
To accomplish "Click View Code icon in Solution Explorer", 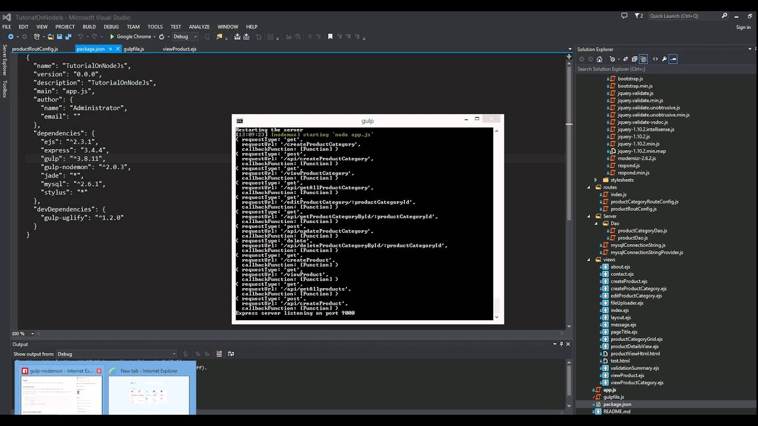I will coord(655,59).
